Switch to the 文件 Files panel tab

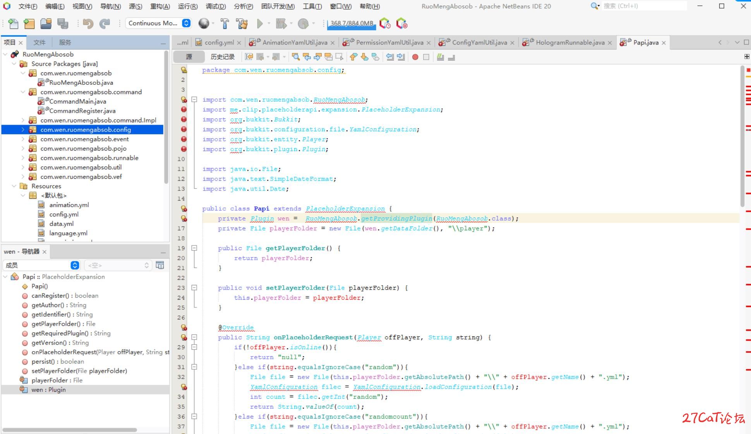click(39, 43)
